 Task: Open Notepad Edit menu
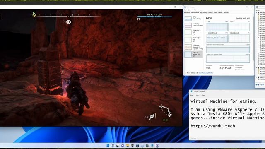[x=197, y=96]
